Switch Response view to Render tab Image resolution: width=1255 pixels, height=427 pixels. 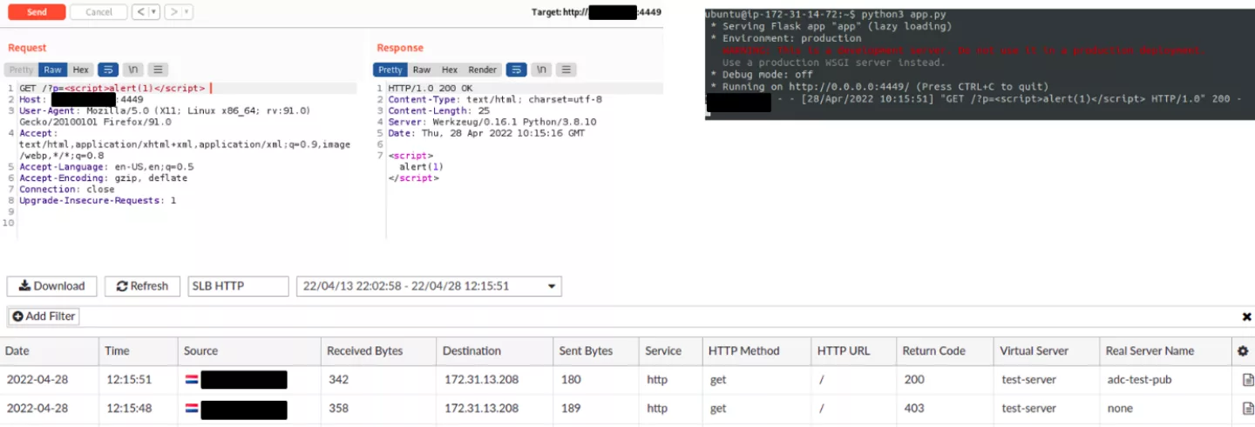tap(482, 70)
